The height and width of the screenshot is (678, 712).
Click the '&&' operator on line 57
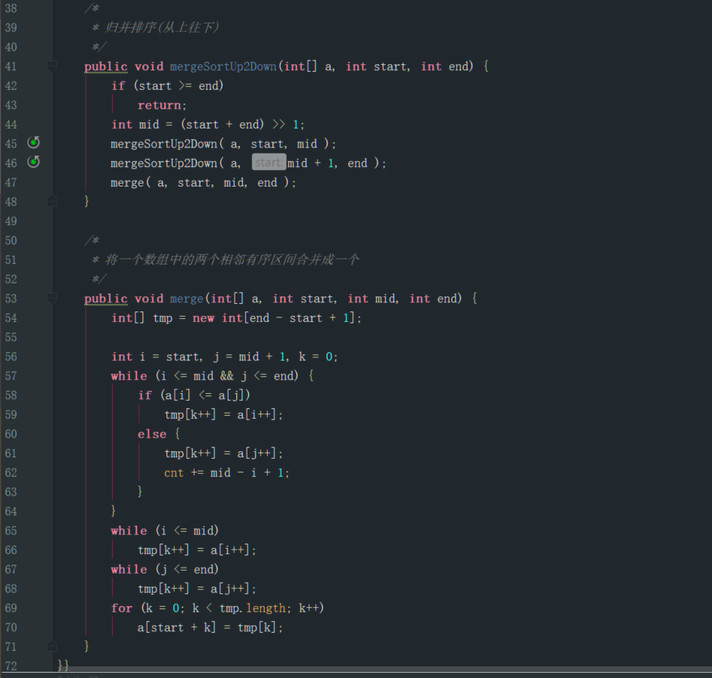click(x=226, y=376)
